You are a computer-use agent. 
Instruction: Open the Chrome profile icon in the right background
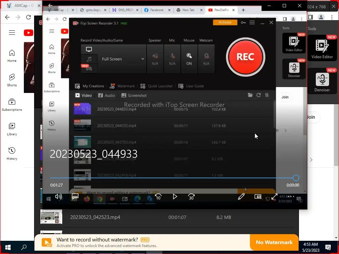pyautogui.click(x=321, y=17)
